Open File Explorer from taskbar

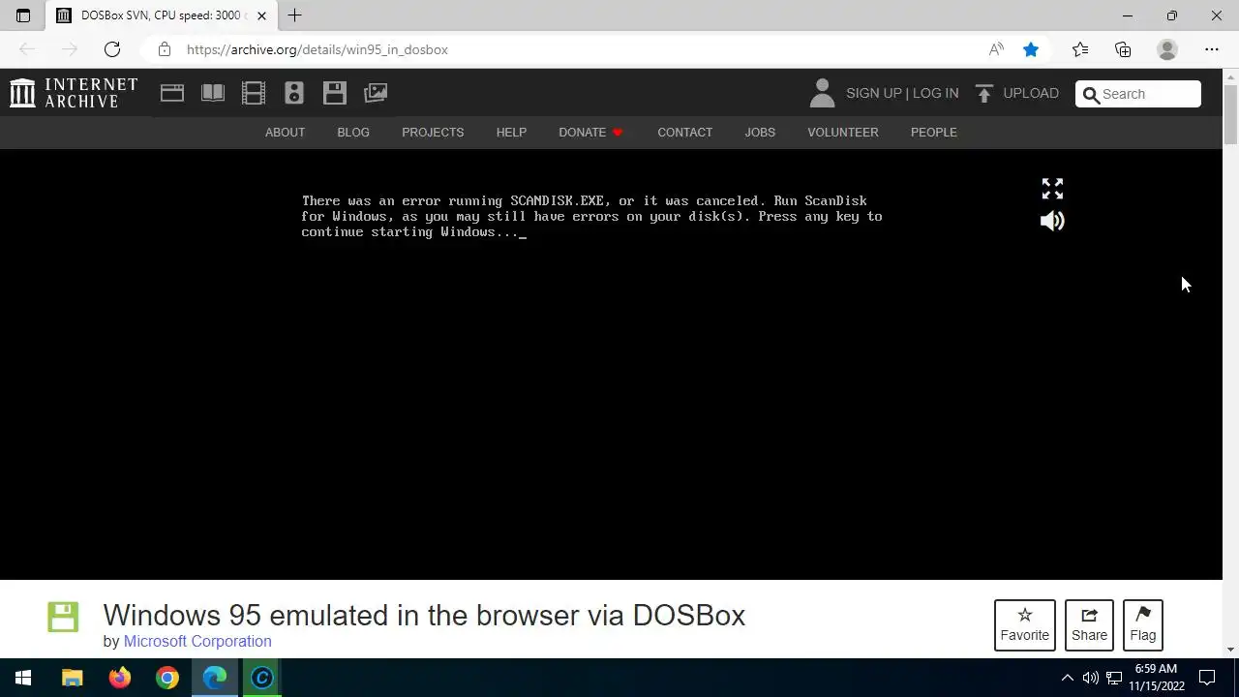[x=73, y=678]
